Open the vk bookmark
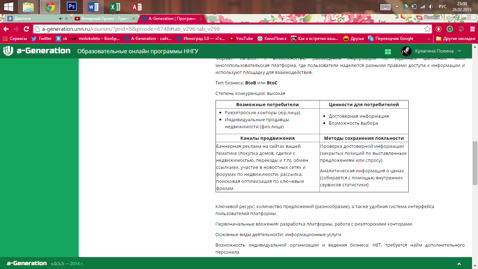Screen dimensions: 478x269 pyautogui.click(x=62, y=39)
